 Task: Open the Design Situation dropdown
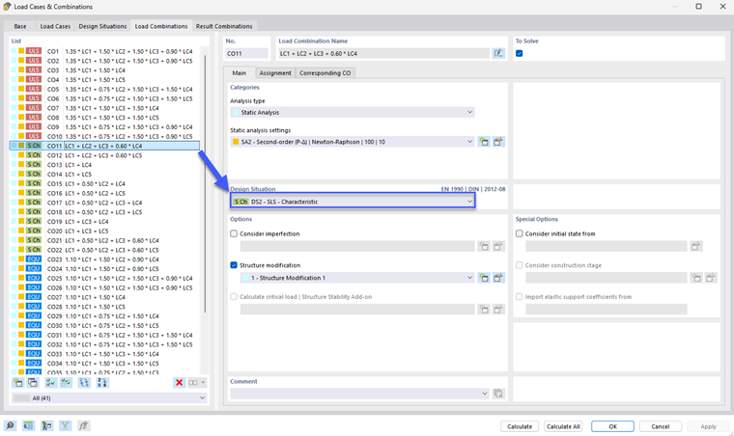click(353, 202)
